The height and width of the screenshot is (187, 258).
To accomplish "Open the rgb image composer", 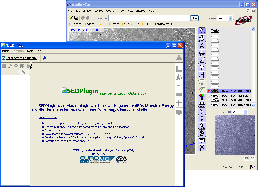I will tap(202, 97).
